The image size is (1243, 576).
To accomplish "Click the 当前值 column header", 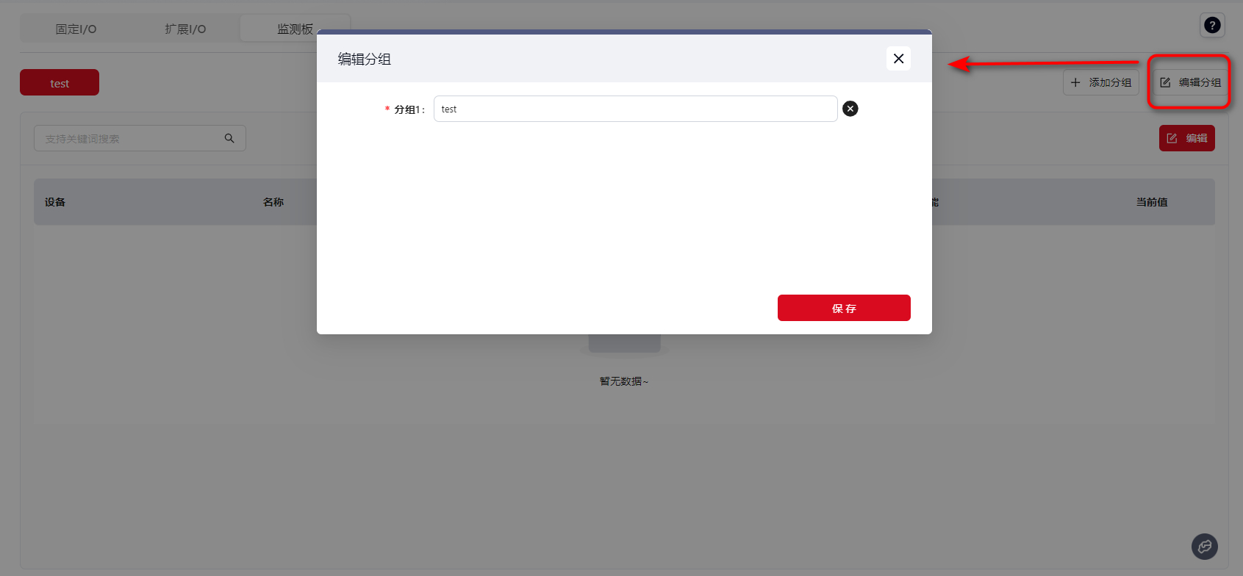I will (x=1151, y=202).
